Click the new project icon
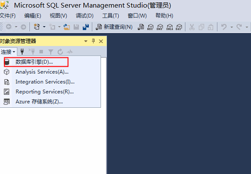 [x=37, y=27]
